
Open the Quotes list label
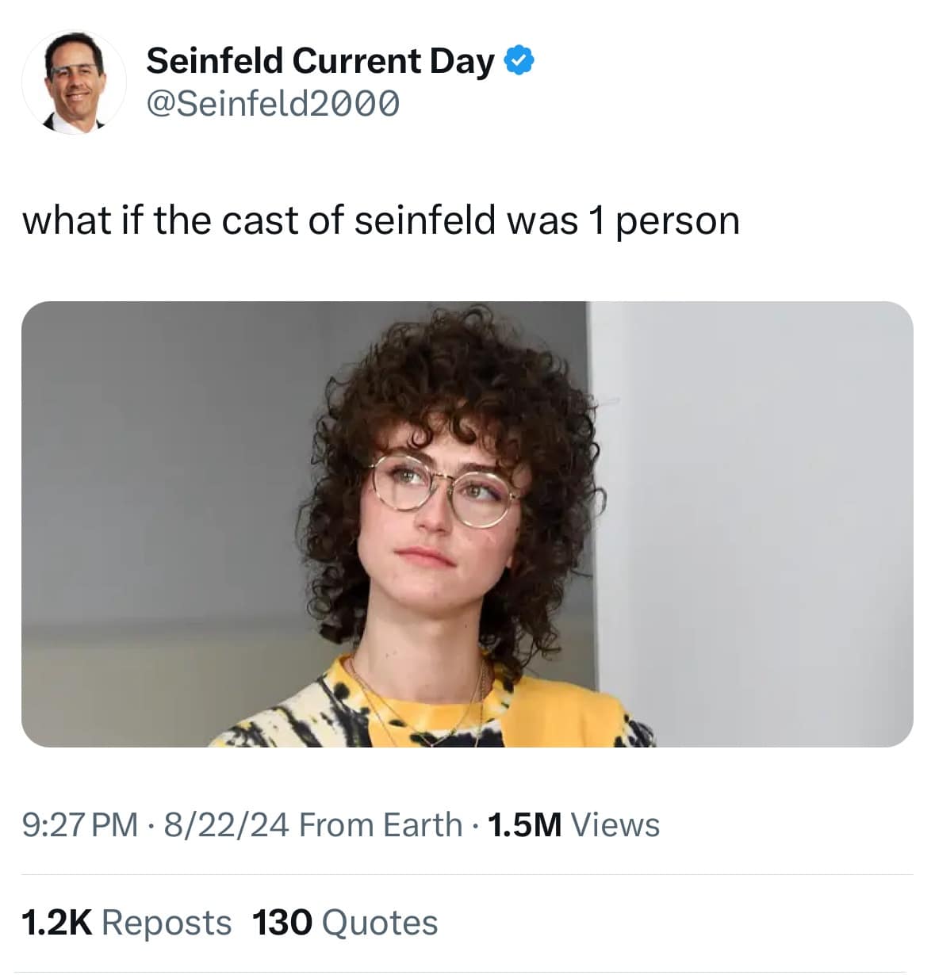tap(380, 922)
